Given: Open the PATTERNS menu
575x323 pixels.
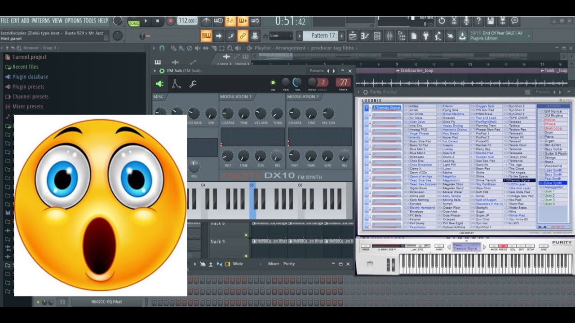Looking at the screenshot, I should [x=41, y=21].
